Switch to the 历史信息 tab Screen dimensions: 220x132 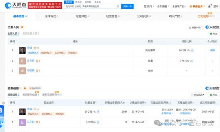coord(206,16)
